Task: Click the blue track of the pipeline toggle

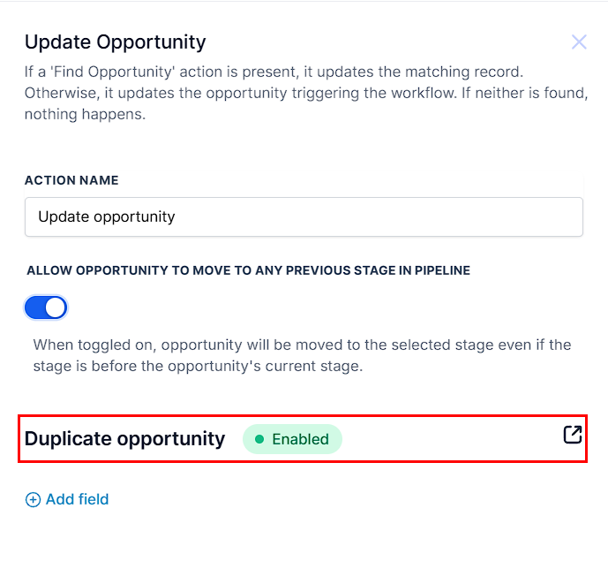Action: (x=35, y=307)
